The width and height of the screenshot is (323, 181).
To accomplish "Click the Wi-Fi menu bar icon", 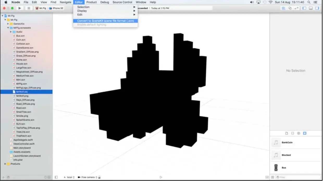I will (x=271, y=2).
